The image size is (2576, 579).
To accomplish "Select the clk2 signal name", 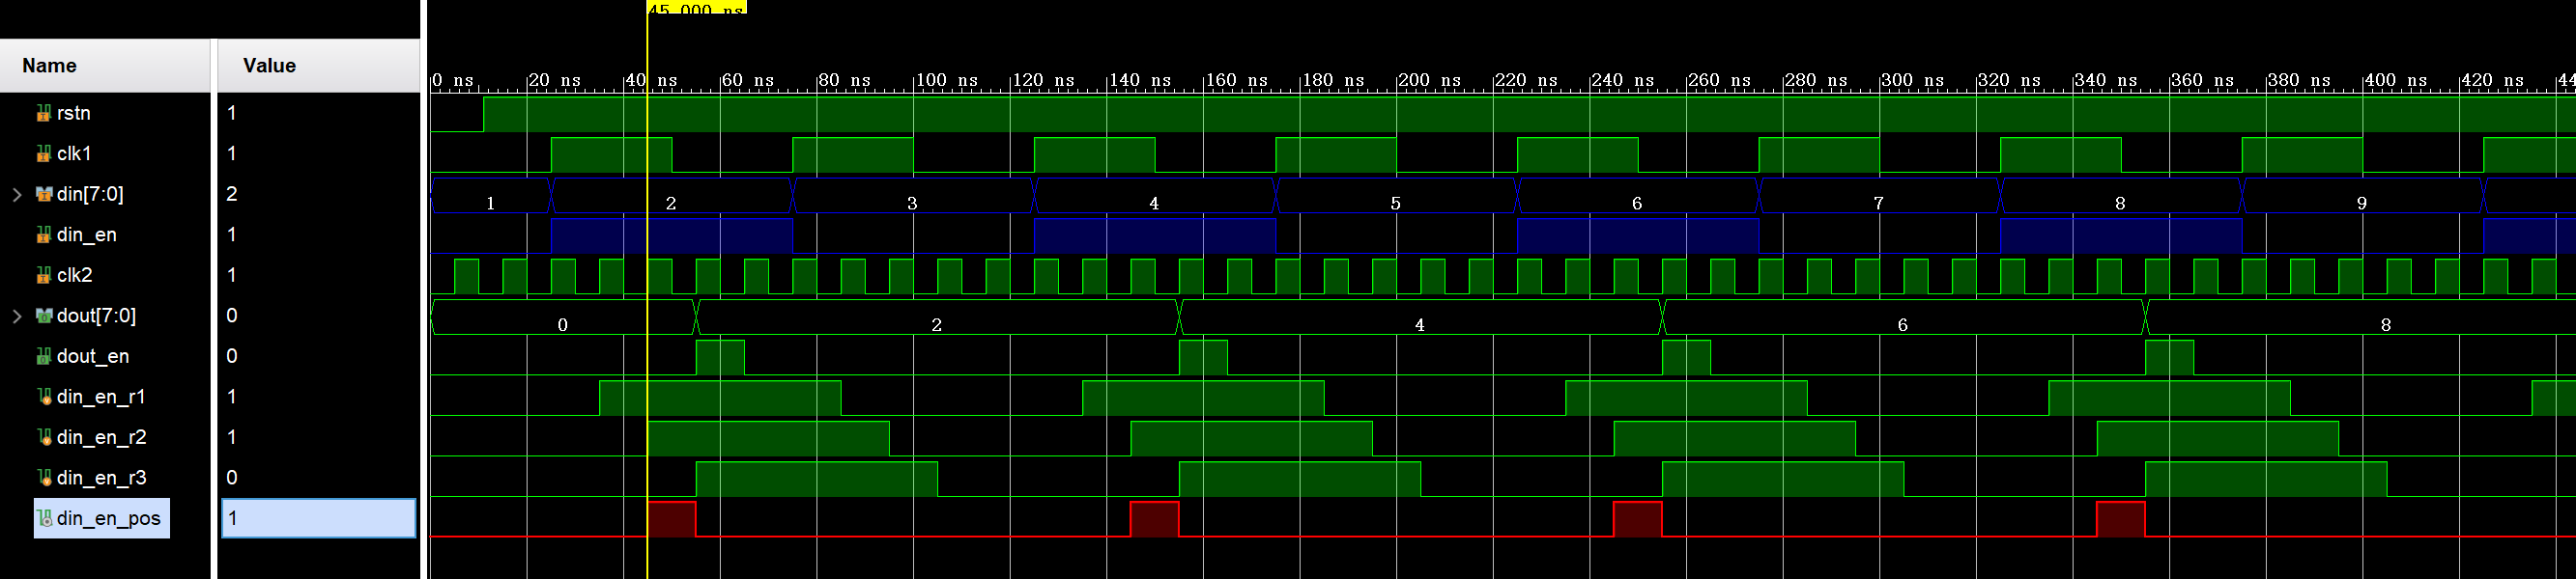I will (75, 274).
